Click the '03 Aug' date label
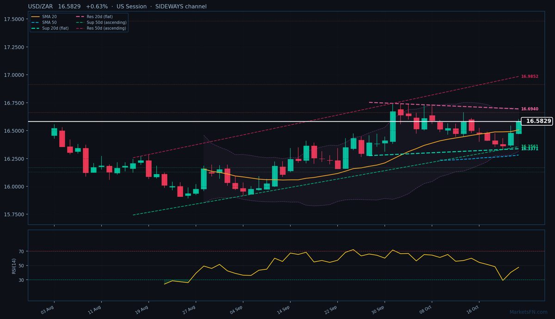Image resolution: width=555 pixels, height=319 pixels. [x=48, y=309]
